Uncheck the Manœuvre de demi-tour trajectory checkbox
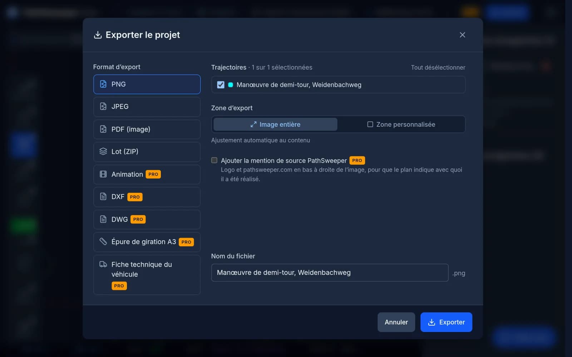This screenshot has width=572, height=357. (221, 85)
